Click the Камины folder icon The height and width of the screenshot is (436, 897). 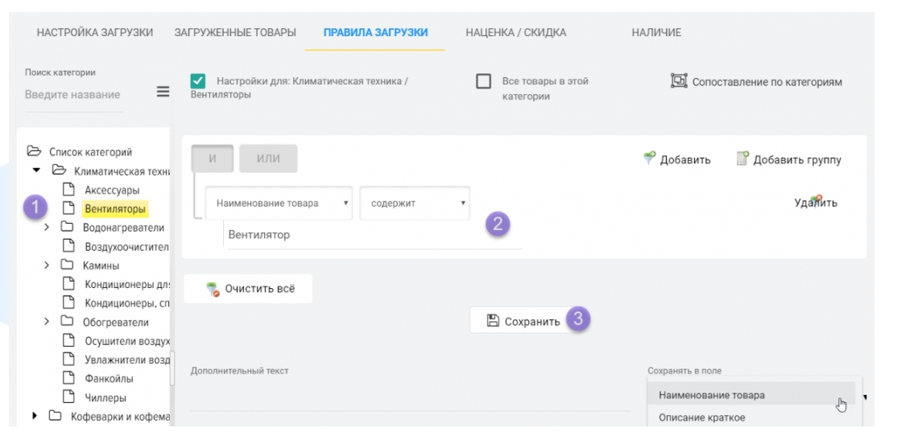point(68,265)
